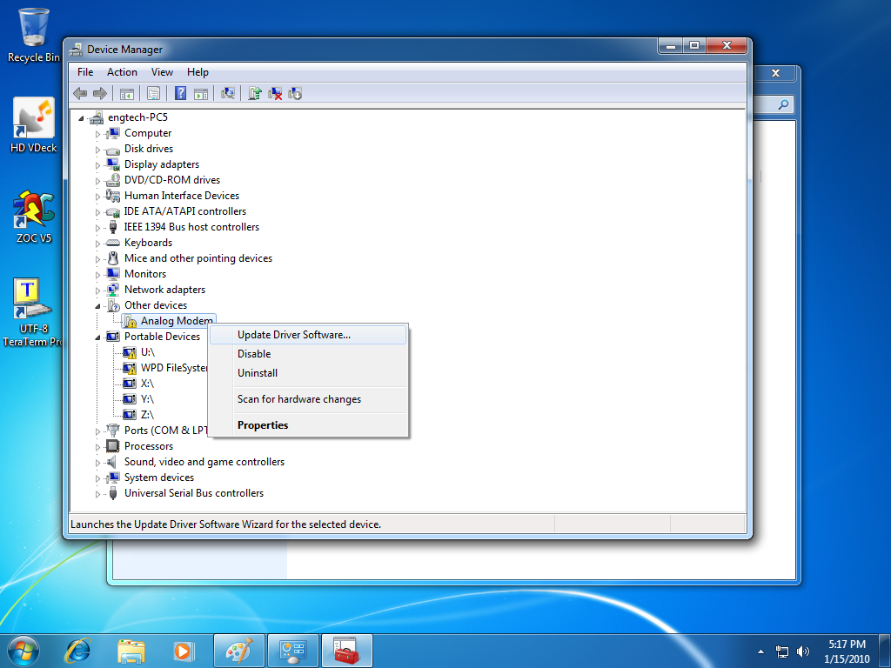Click Properties in the context menu
891x668 pixels.
coord(263,425)
